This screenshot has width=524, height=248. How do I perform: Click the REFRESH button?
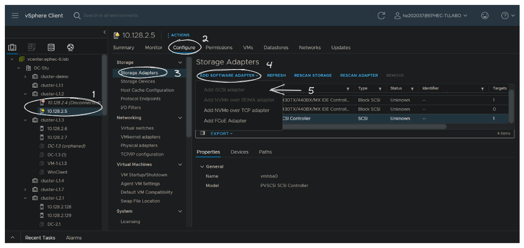tap(276, 75)
